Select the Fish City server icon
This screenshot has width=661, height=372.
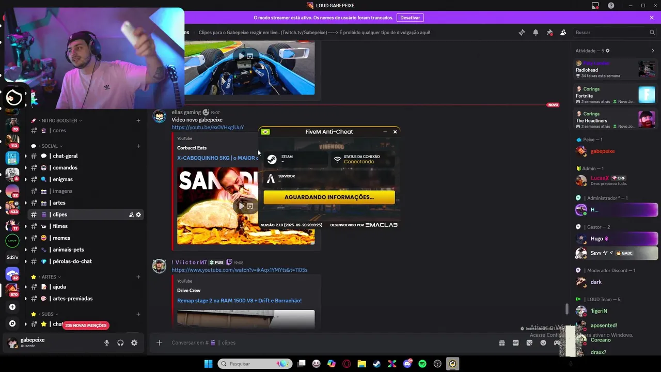(12, 158)
